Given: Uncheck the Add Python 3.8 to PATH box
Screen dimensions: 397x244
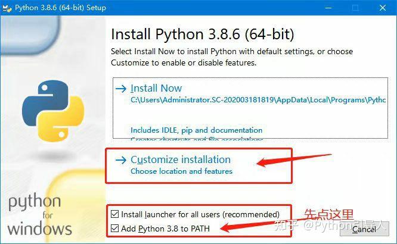Looking at the screenshot, I should pyautogui.click(x=115, y=229).
